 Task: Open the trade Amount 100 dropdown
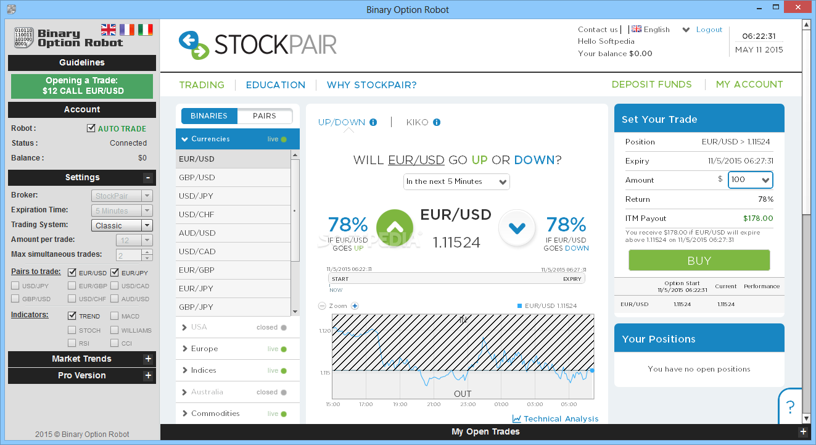(x=751, y=180)
